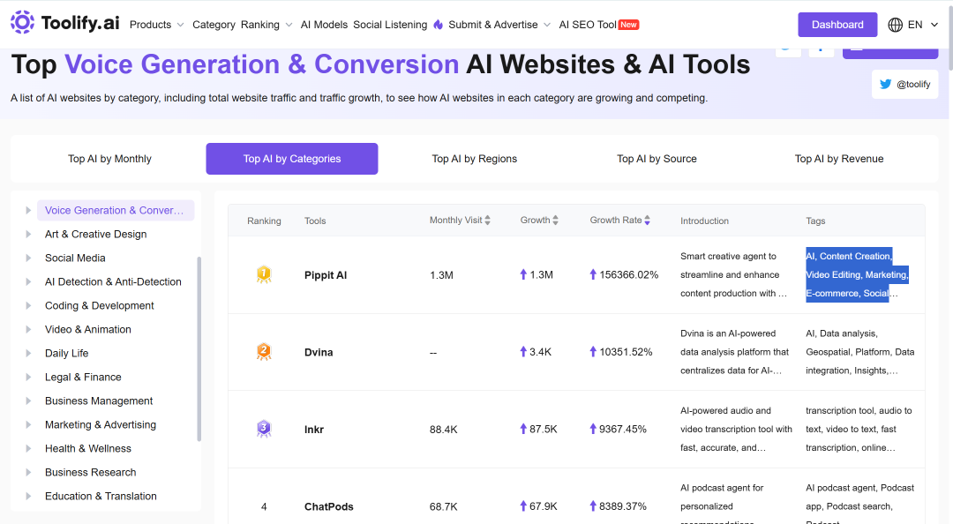Viewport: 953px width, 524px height.
Task: Click the Dashboard button
Action: point(837,25)
